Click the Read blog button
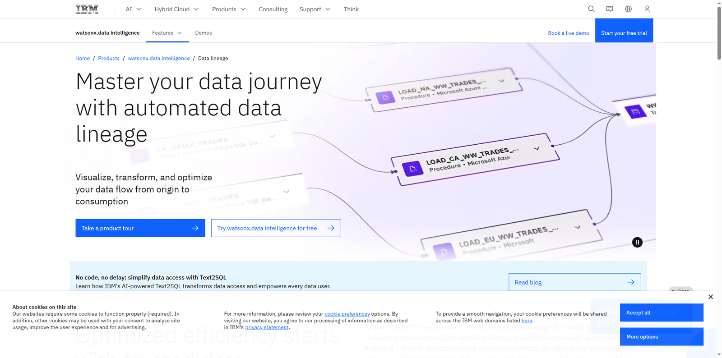 [x=575, y=282]
